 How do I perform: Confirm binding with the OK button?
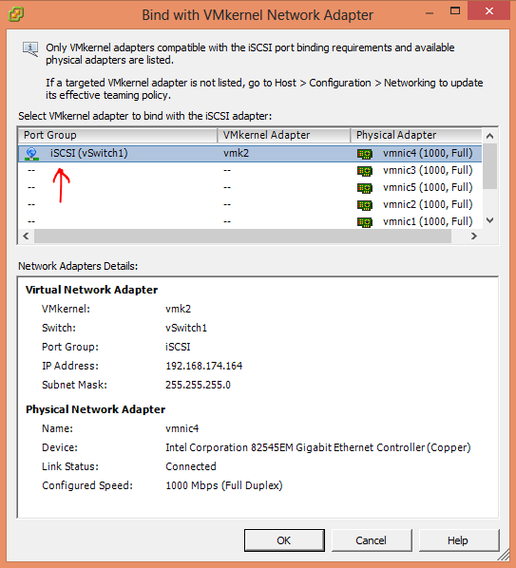pyautogui.click(x=284, y=540)
